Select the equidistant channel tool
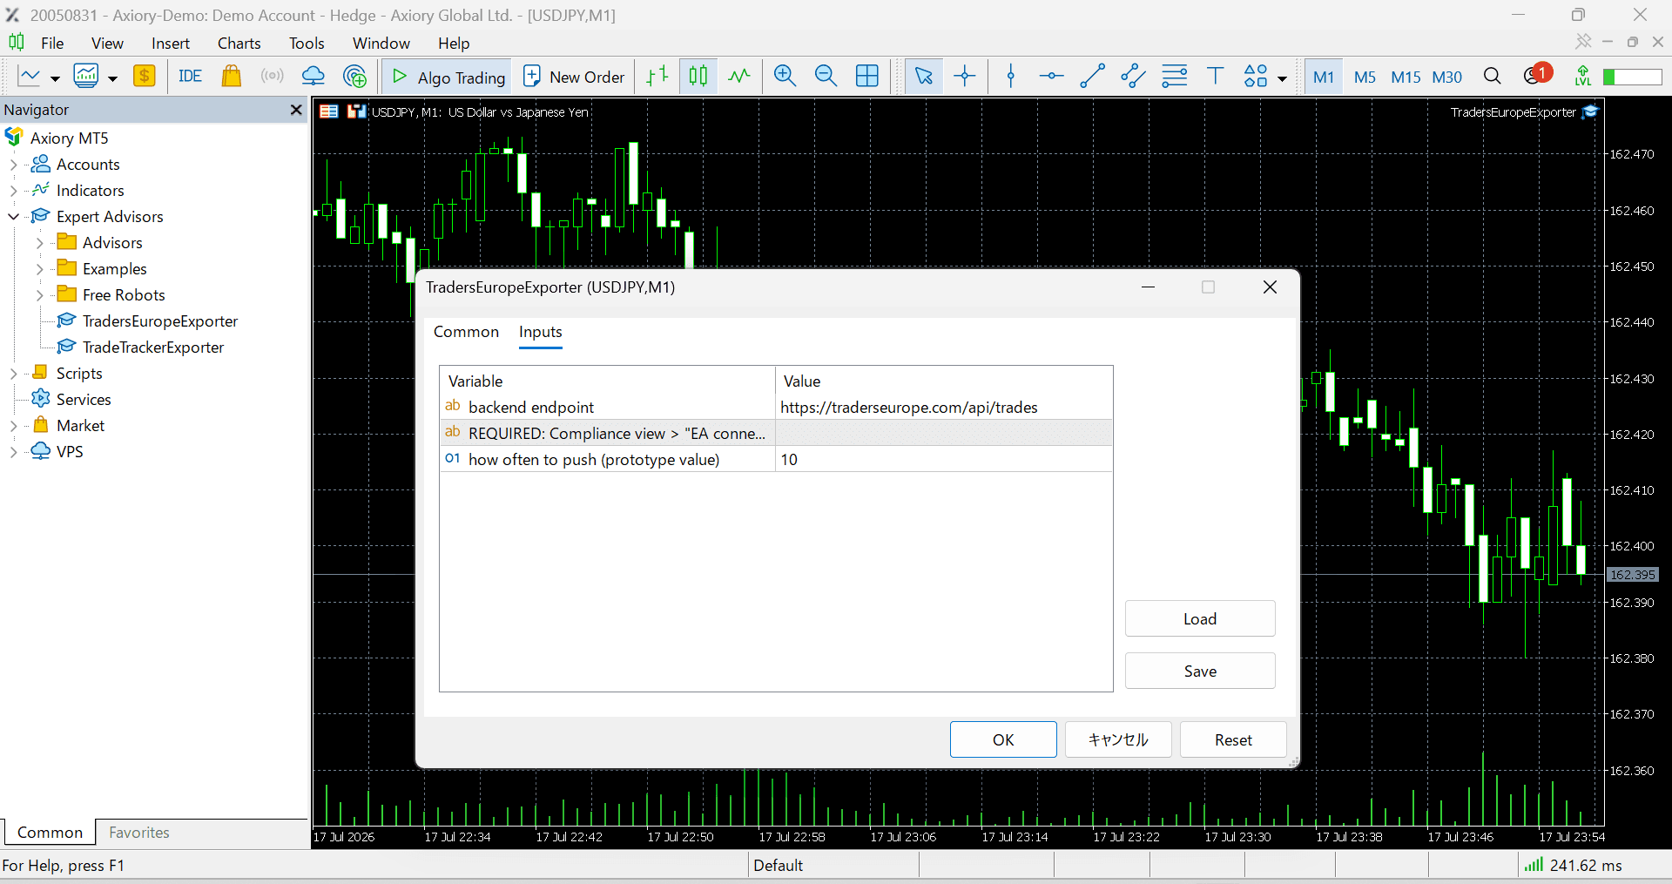This screenshot has width=1672, height=884. click(x=1133, y=77)
